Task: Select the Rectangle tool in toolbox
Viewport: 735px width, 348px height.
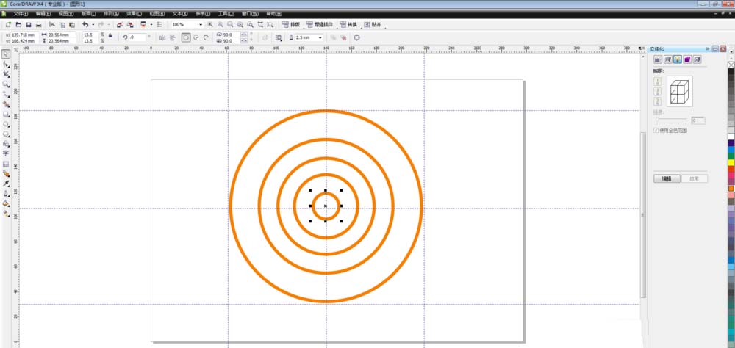Action: (x=6, y=115)
